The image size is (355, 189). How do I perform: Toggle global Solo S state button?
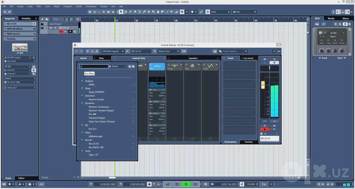click(x=94, y=12)
